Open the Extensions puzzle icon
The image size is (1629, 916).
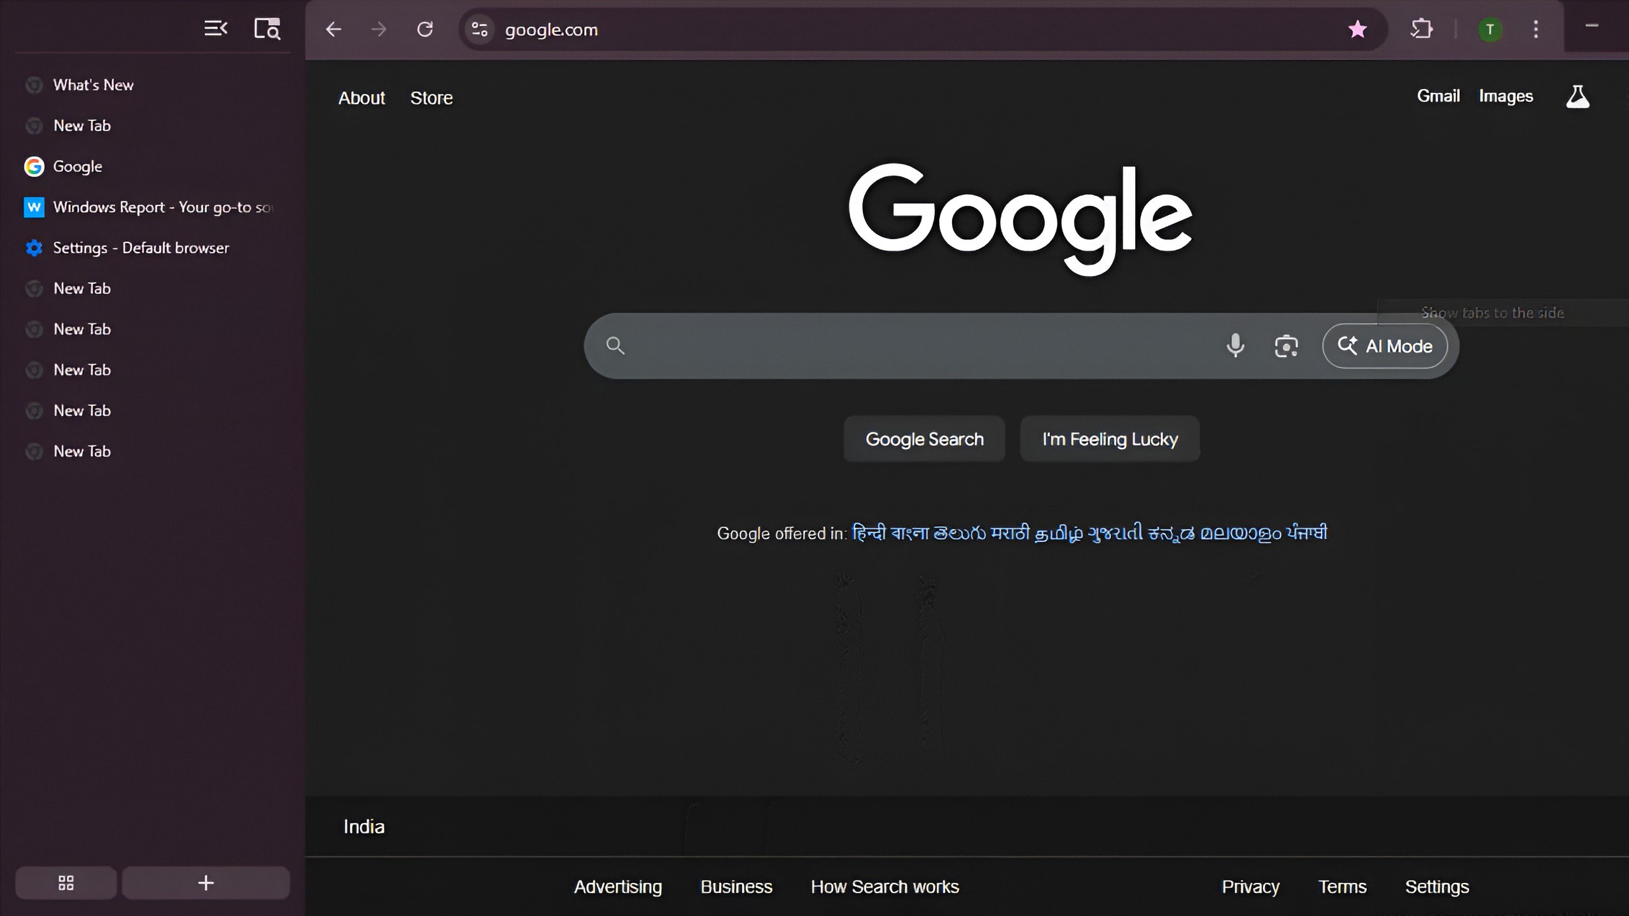point(1422,29)
